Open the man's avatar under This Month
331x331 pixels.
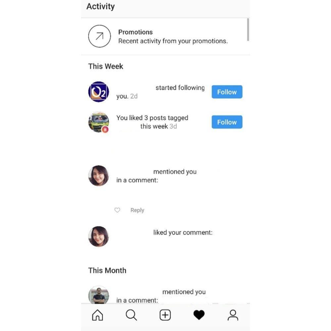point(99,295)
